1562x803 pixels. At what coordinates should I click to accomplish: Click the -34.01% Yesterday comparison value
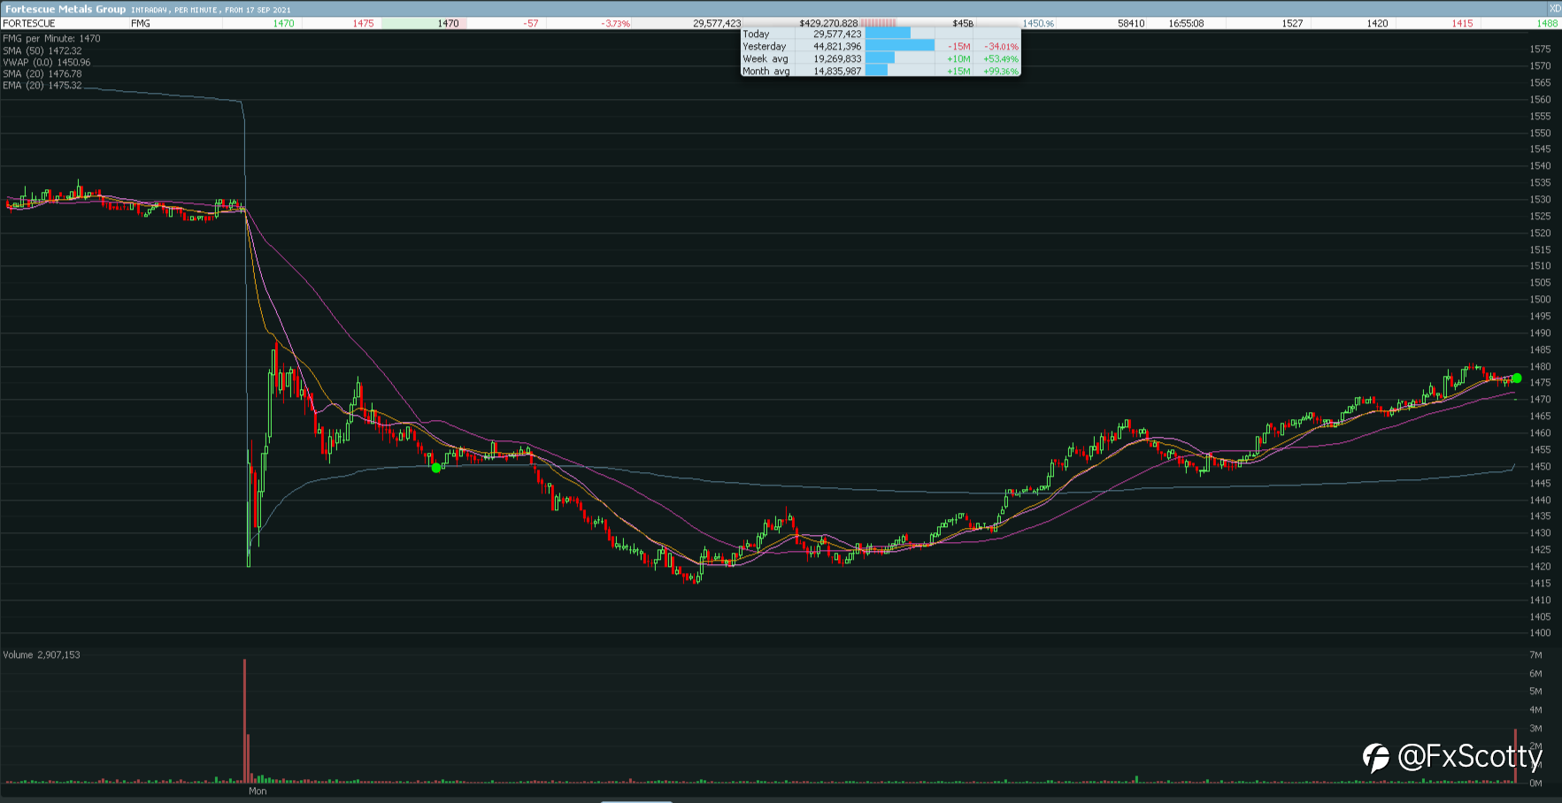[x=1002, y=46]
